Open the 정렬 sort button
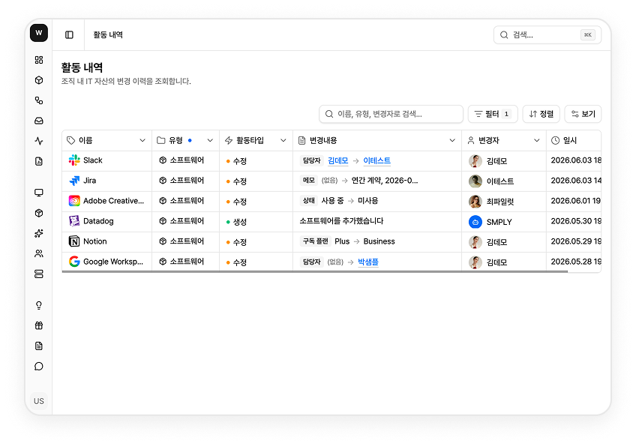The width and height of the screenshot is (636, 446). 541,114
